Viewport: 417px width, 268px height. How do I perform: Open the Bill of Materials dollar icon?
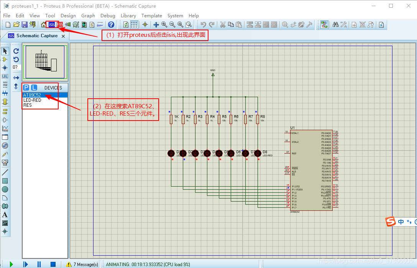point(92,25)
